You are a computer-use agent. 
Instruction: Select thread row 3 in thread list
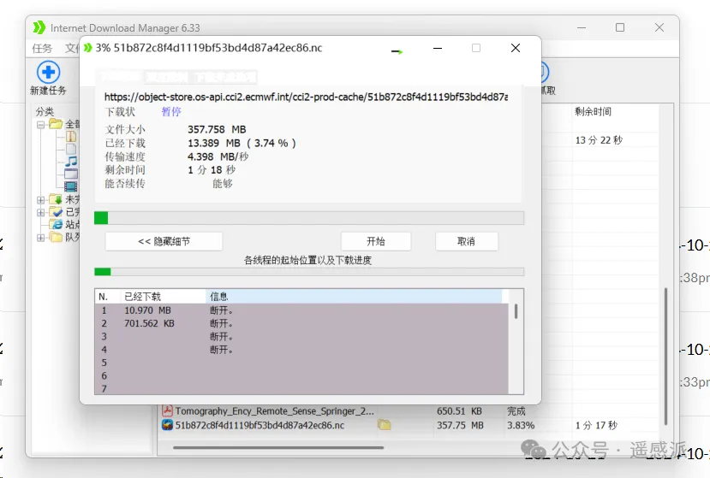pos(301,336)
